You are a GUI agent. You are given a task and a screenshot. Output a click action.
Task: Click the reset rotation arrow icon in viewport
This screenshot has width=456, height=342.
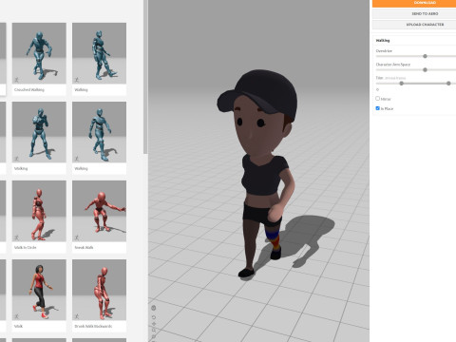pyautogui.click(x=154, y=317)
